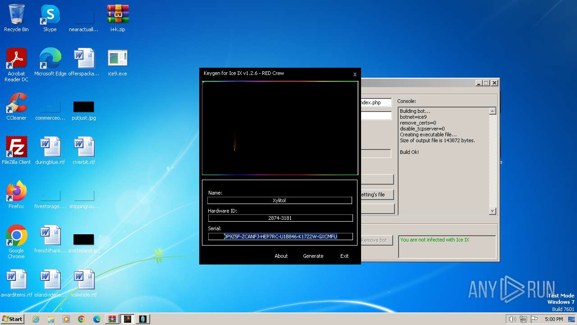Click the Generate button in the keygen
577x325 pixels.
pyautogui.click(x=313, y=256)
